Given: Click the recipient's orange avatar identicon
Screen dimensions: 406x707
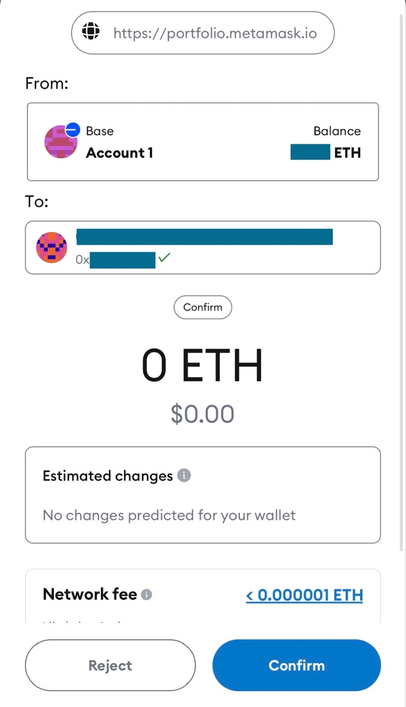Looking at the screenshot, I should pyautogui.click(x=52, y=247).
